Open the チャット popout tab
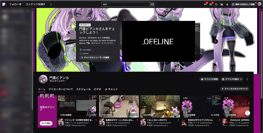The width and height of the screenshot is (263, 133). pos(111,89)
